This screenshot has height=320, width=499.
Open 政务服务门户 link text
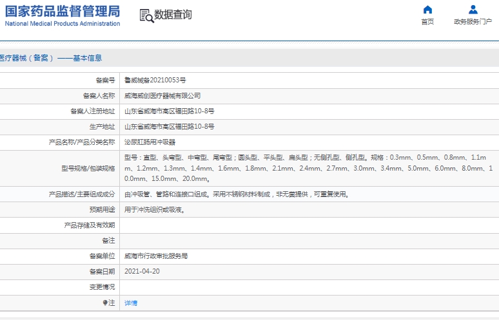[x=473, y=22]
